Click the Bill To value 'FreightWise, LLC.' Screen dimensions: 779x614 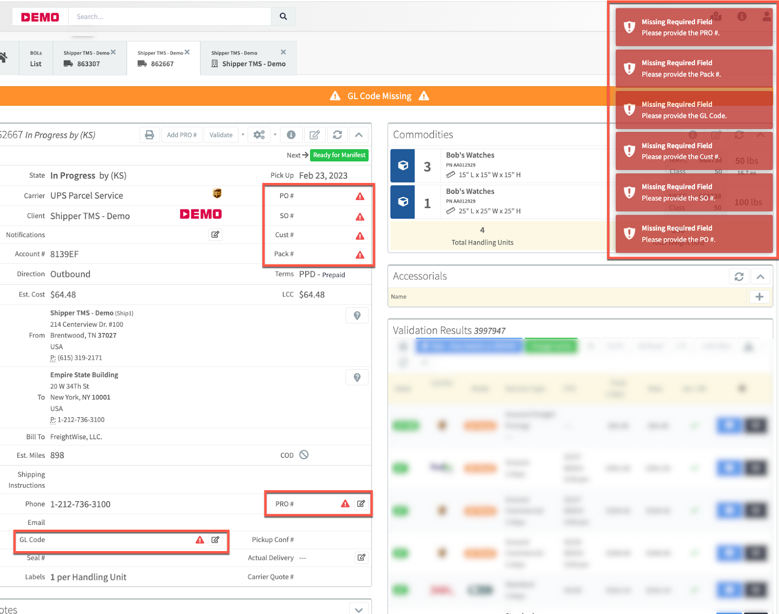click(x=76, y=437)
